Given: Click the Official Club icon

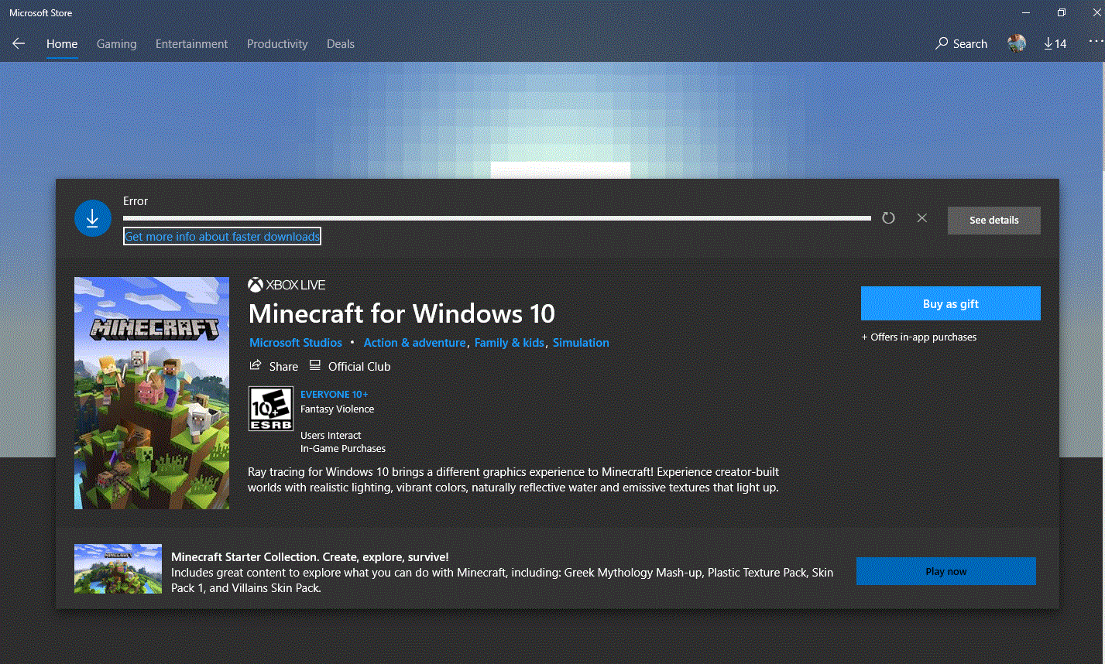Looking at the screenshot, I should (314, 365).
